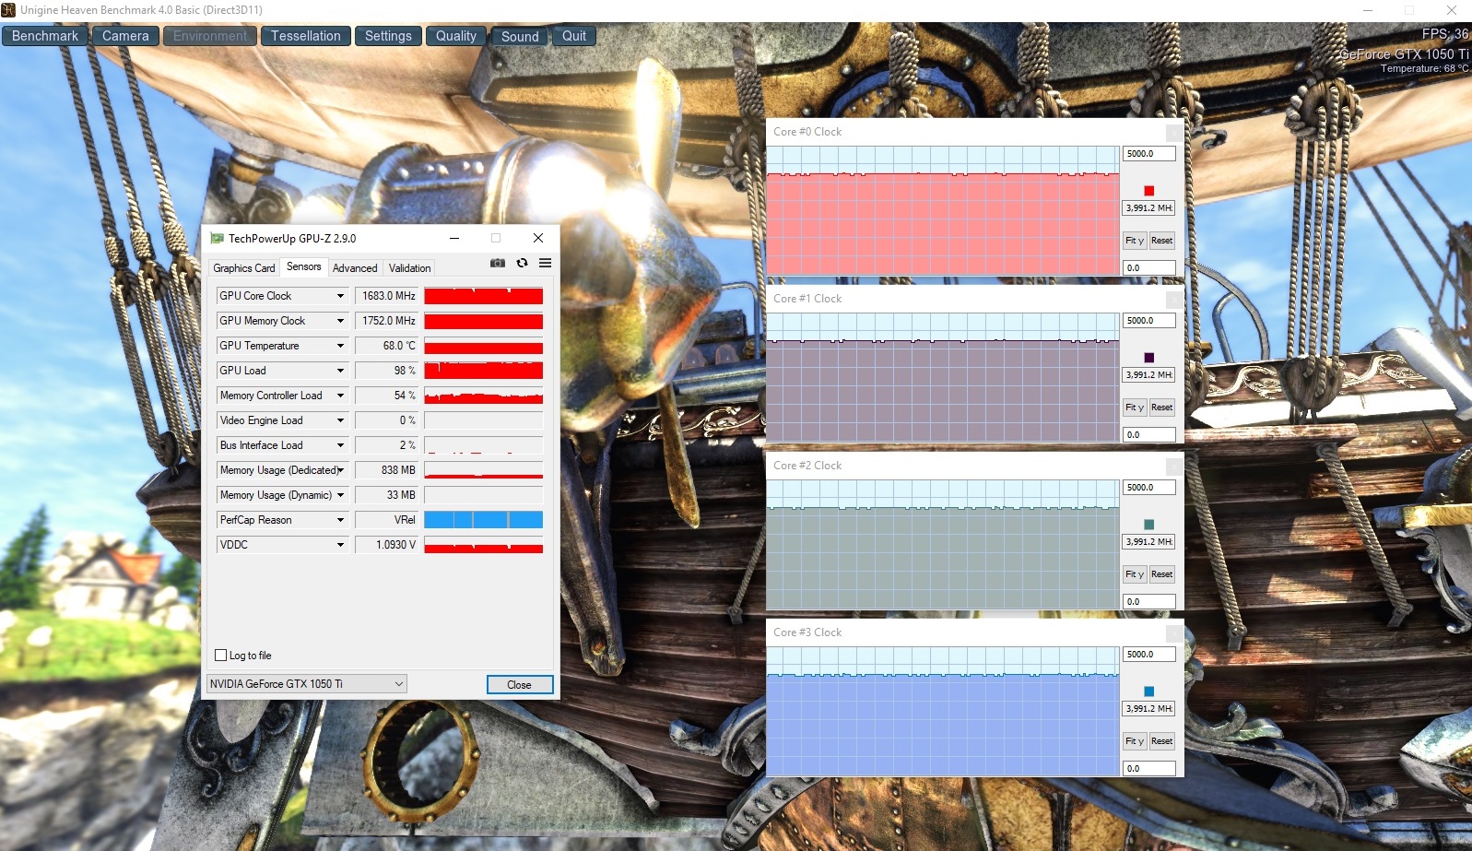This screenshot has width=1472, height=851.
Task: Click the 68.0 °C temperature value
Action: 386,346
